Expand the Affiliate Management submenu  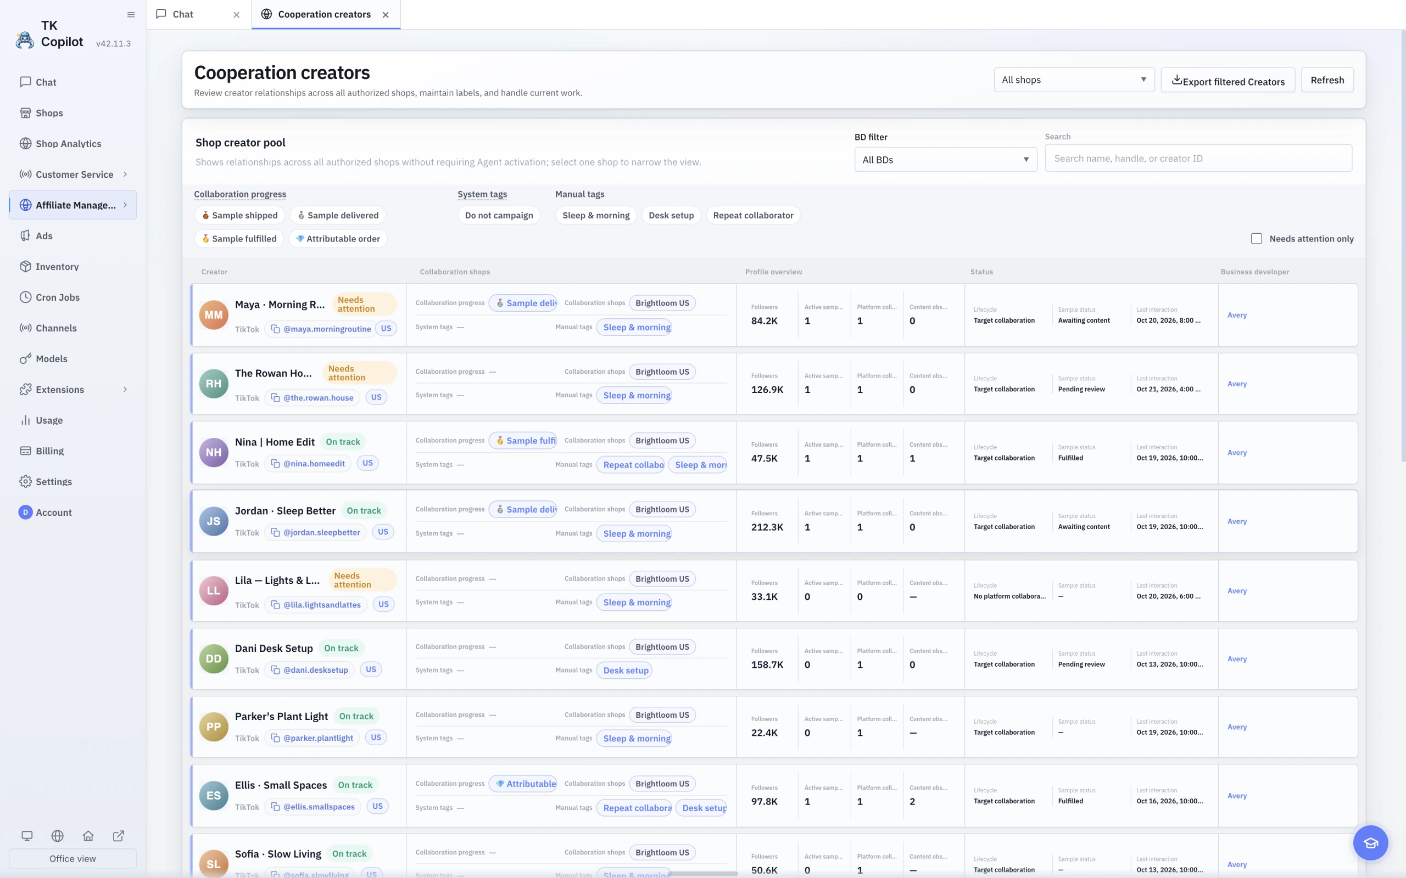(125, 205)
